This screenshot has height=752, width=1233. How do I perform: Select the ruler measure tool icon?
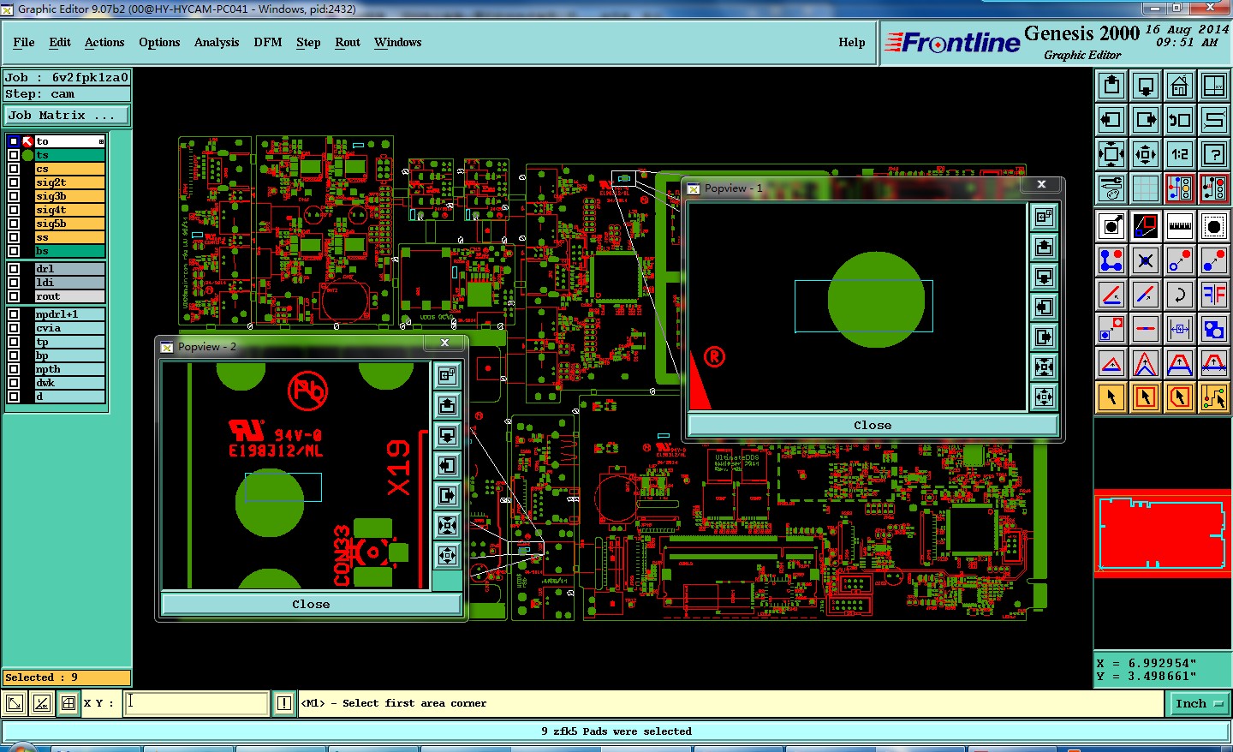[1180, 226]
